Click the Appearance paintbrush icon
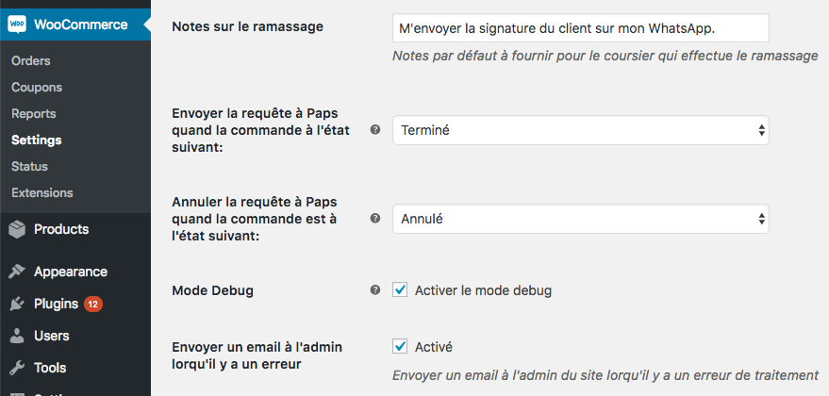This screenshot has width=829, height=396. coord(17,272)
